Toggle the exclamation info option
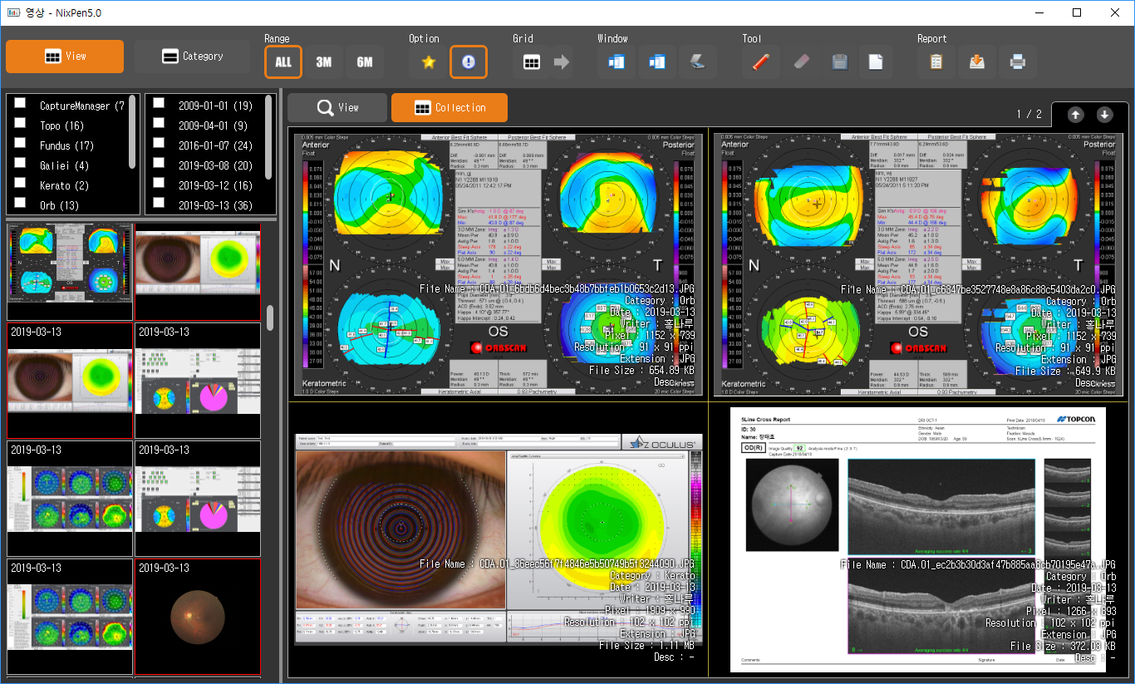This screenshot has width=1135, height=684. coord(469,62)
